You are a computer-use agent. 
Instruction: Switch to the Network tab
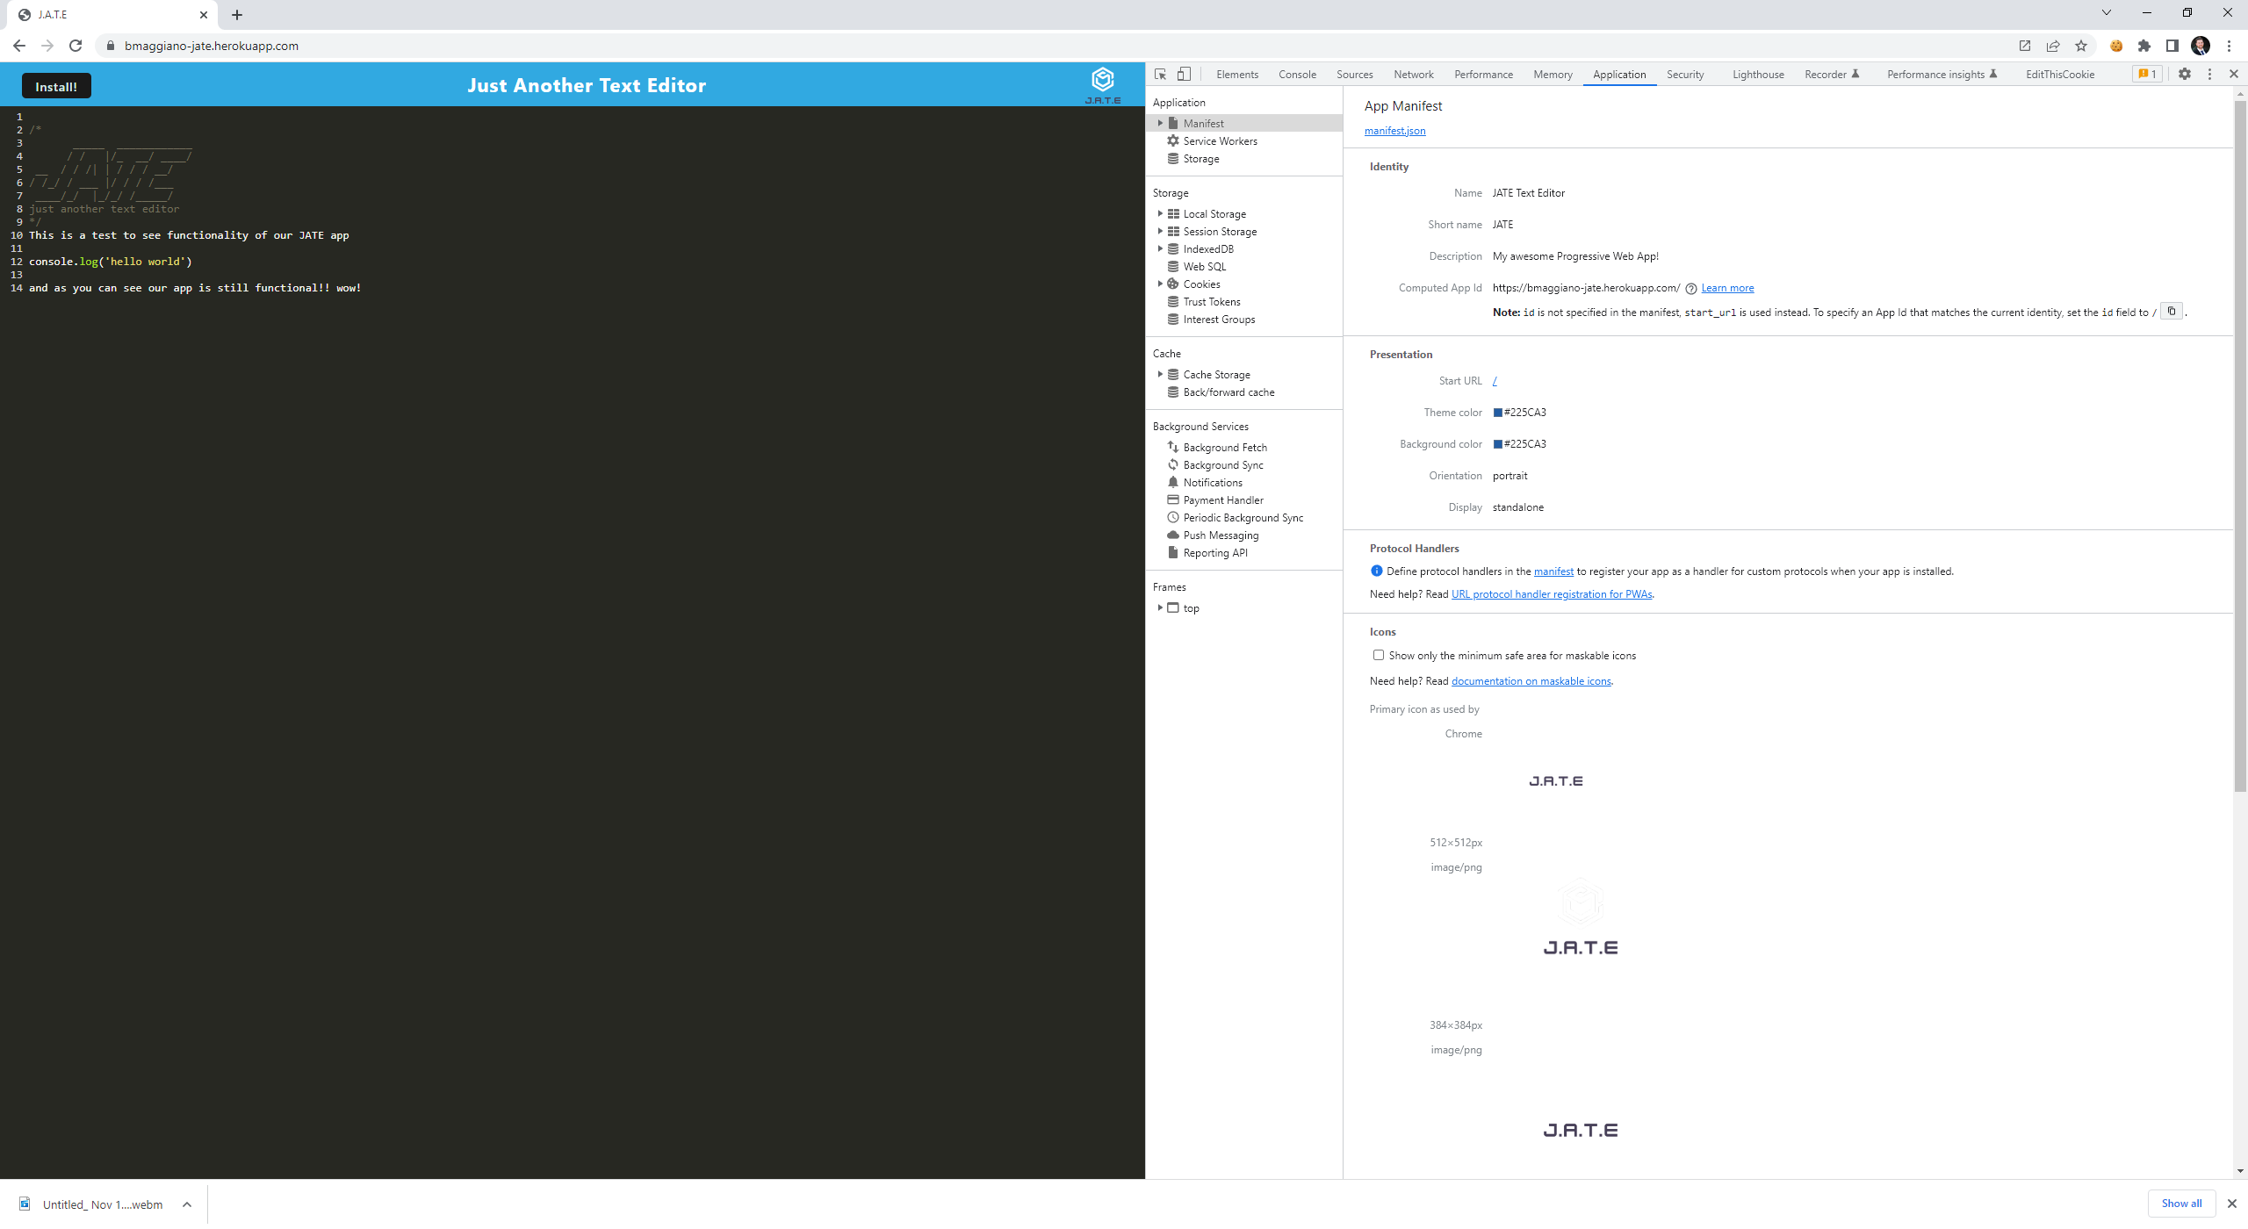(x=1413, y=74)
